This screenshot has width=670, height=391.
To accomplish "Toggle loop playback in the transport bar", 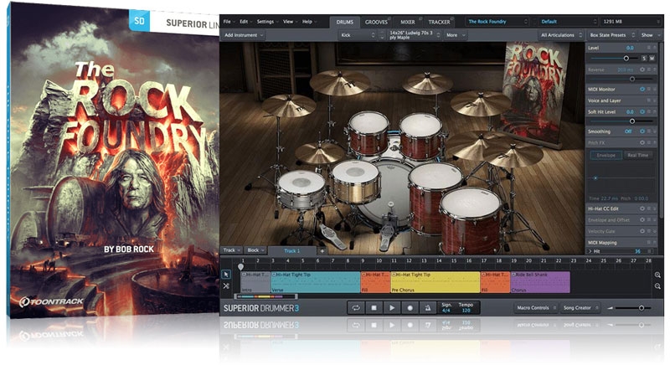I will pos(355,307).
